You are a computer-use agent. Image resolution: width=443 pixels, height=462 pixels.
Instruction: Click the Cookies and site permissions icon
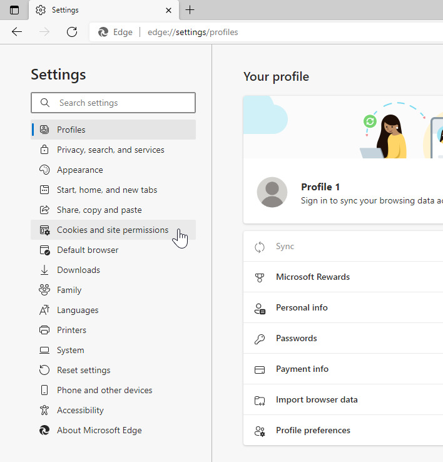pos(44,230)
